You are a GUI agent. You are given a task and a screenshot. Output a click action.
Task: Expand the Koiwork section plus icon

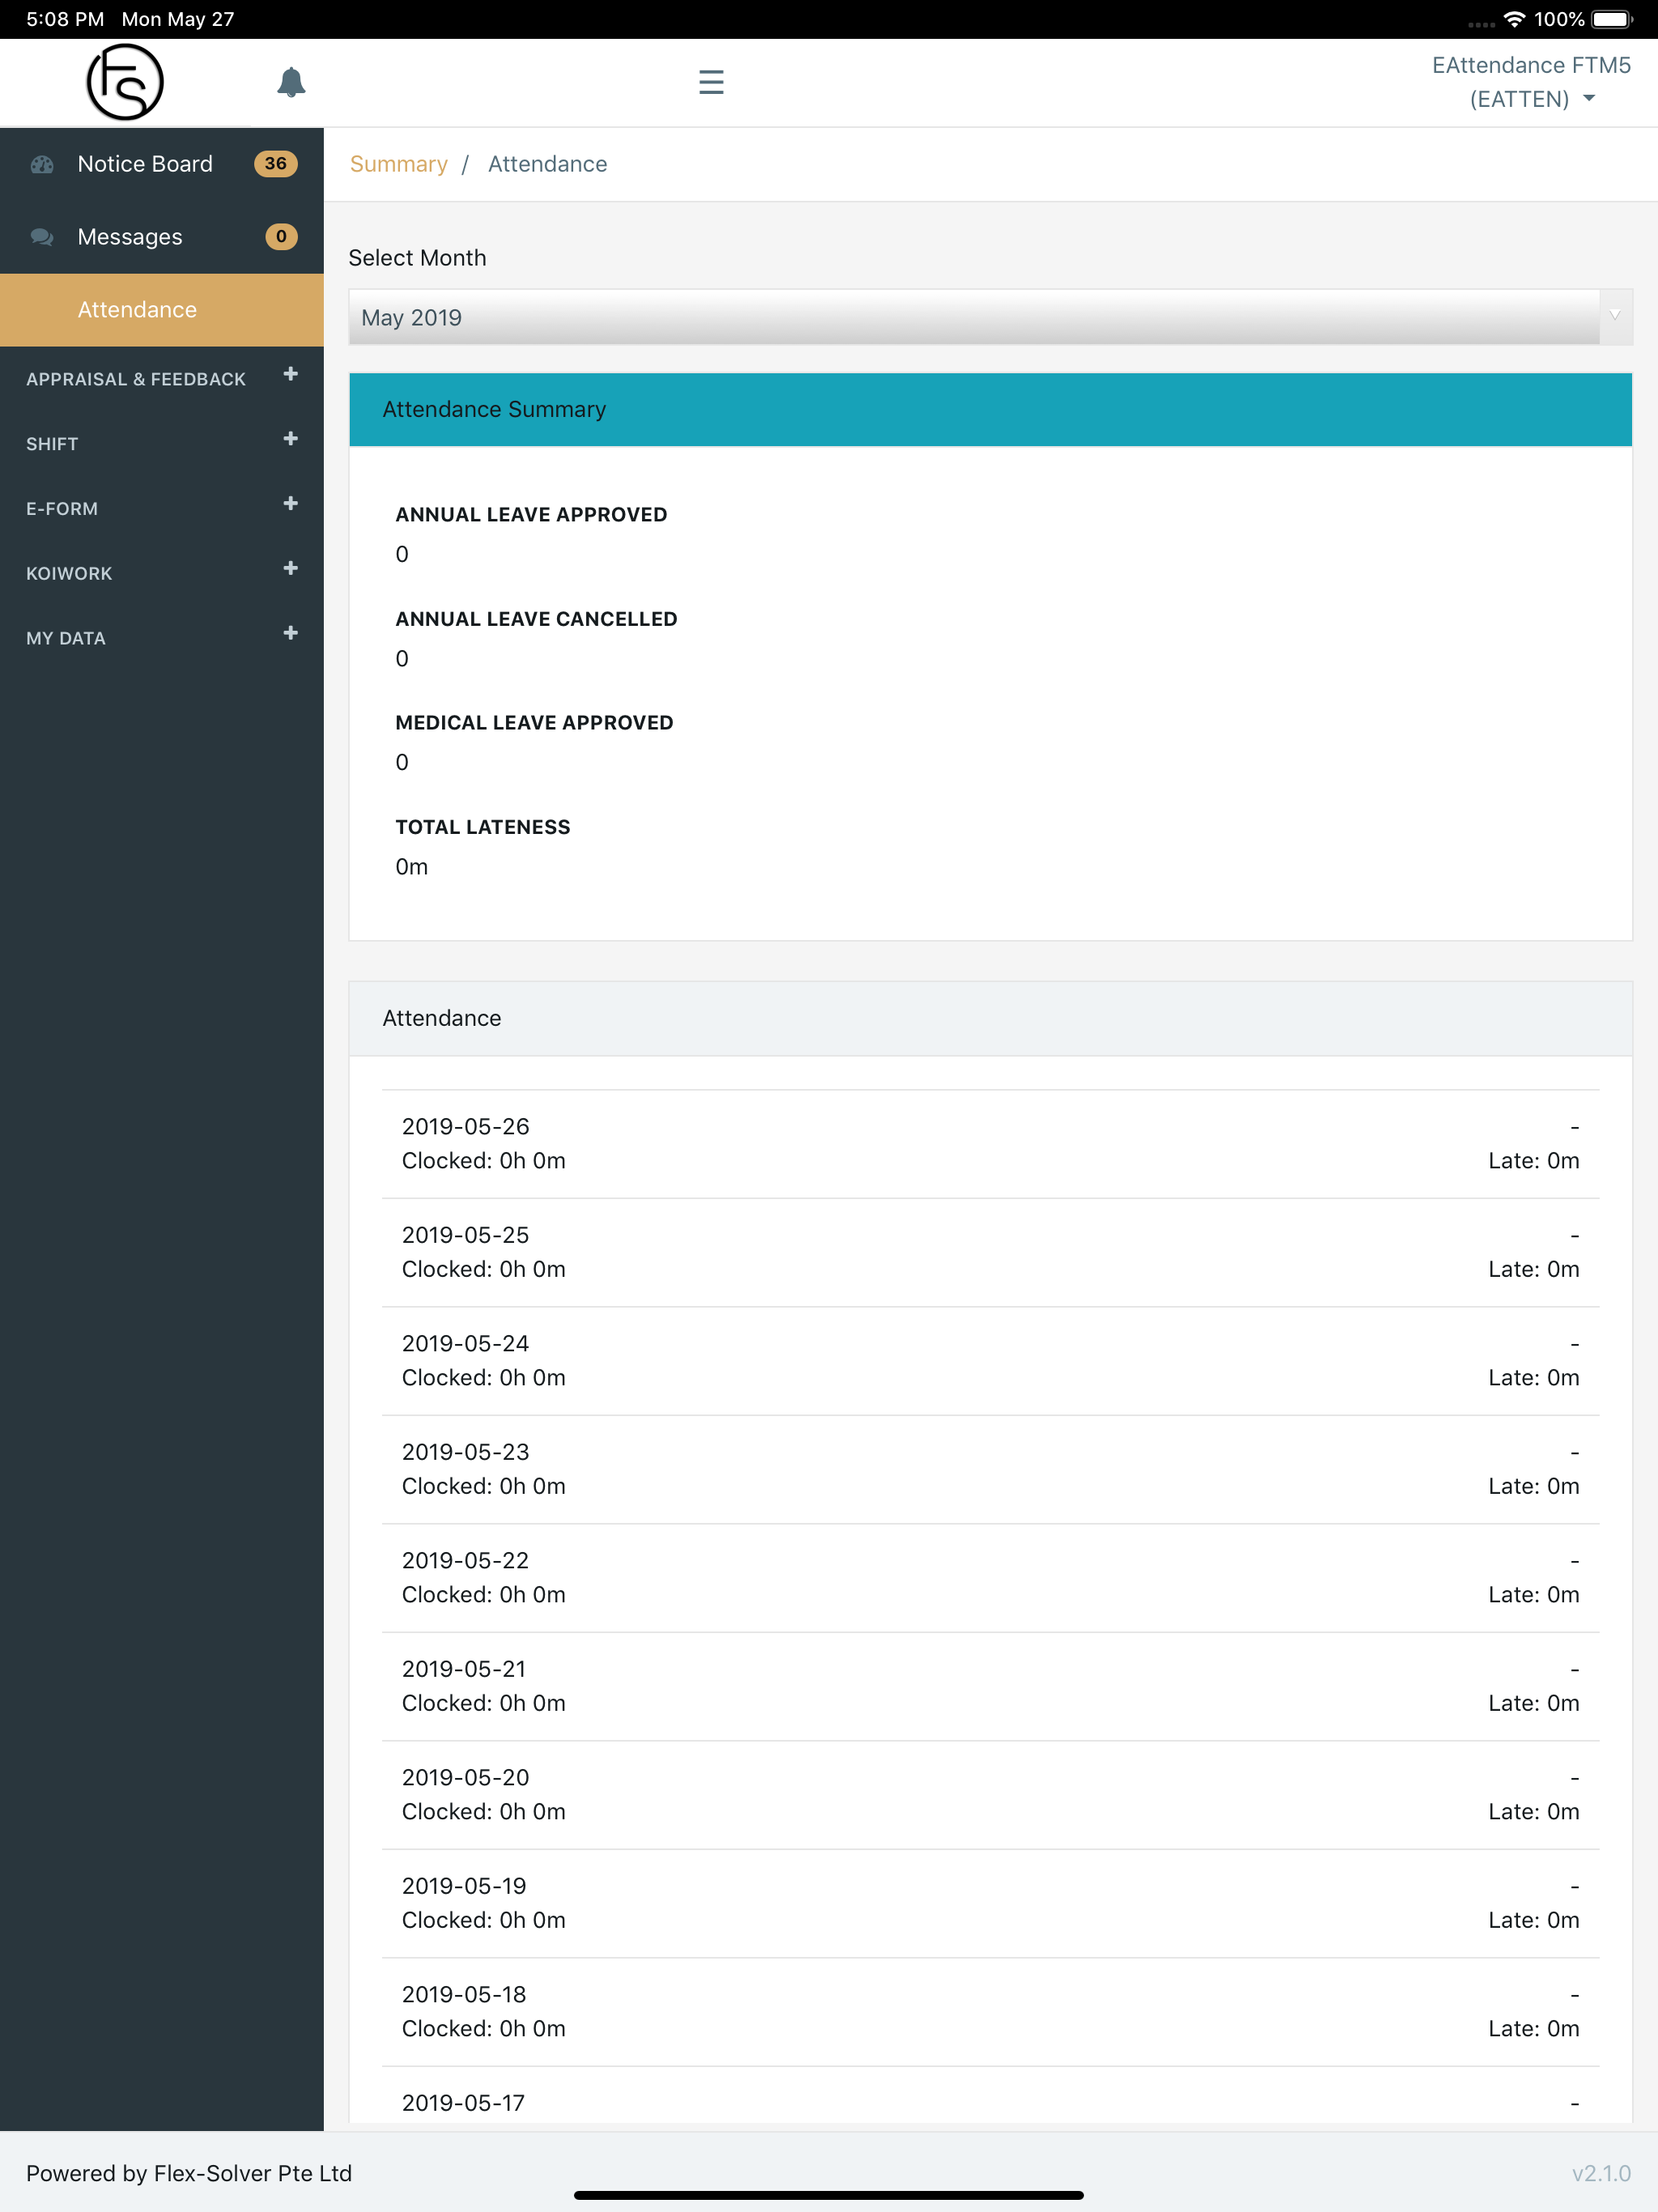pos(290,568)
